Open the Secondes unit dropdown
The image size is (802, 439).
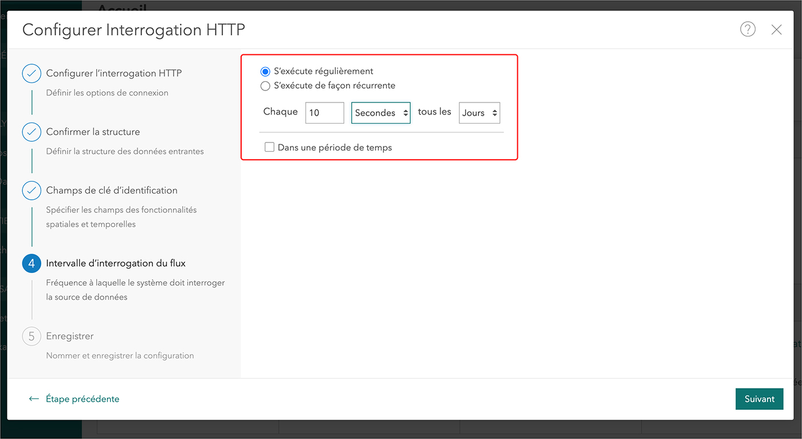tap(381, 113)
